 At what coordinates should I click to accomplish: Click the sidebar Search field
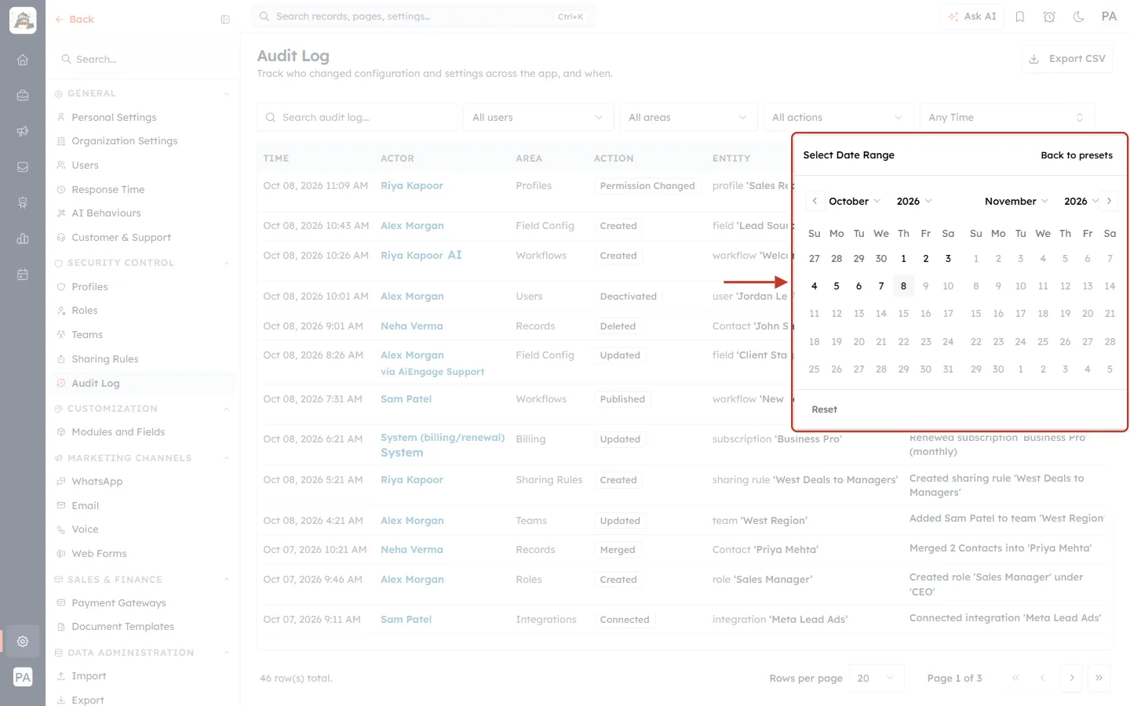pos(142,60)
